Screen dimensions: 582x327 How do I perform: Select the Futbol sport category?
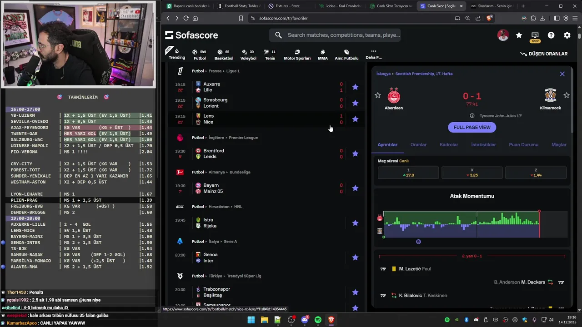[200, 54]
